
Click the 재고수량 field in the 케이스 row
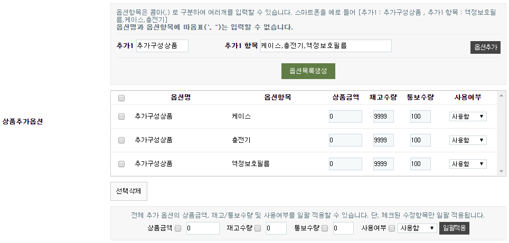(383, 116)
